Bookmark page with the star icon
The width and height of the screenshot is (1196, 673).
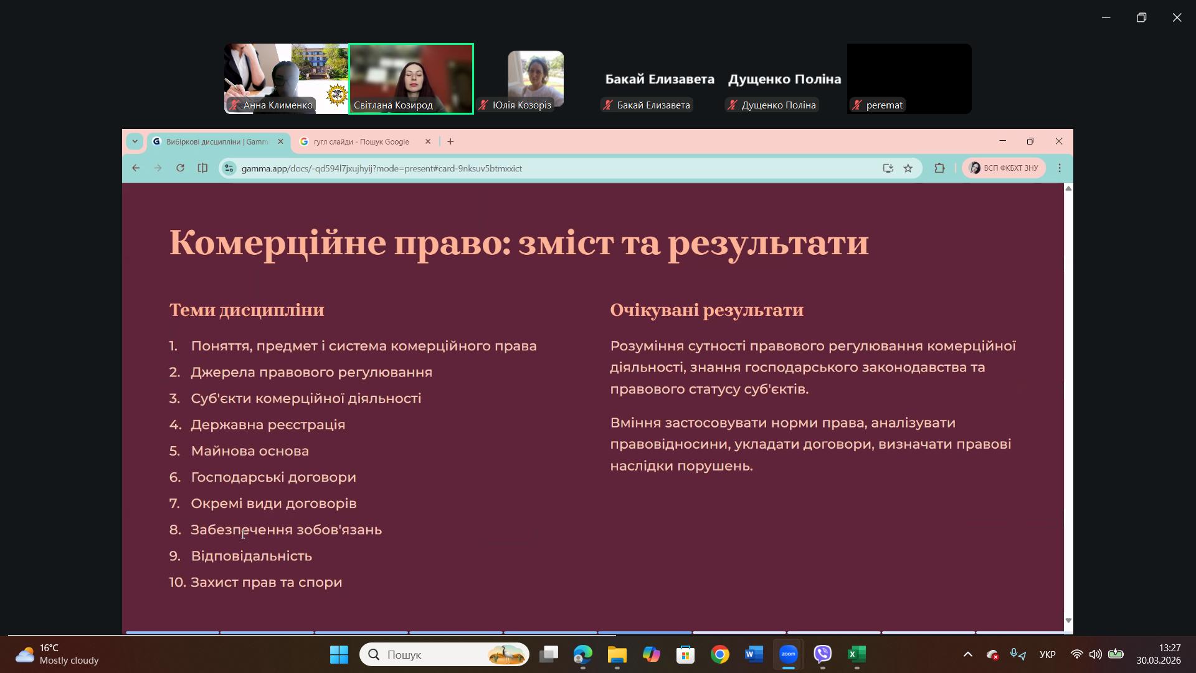908,168
